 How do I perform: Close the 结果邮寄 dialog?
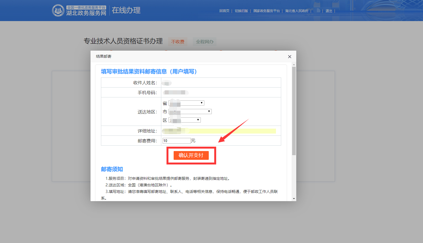pyautogui.click(x=289, y=57)
